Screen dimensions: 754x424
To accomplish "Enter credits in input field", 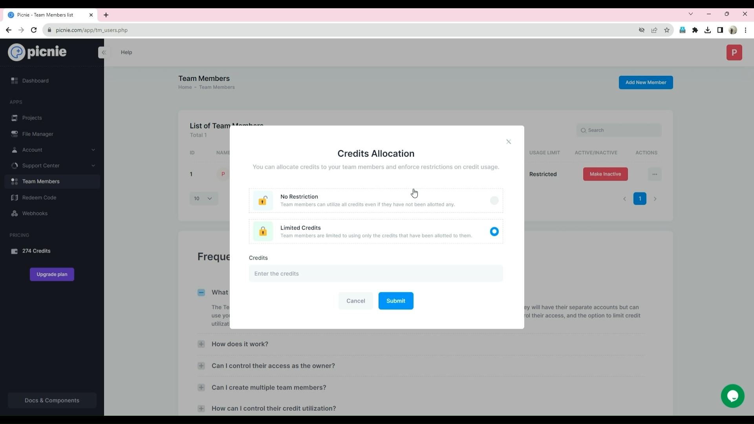I will (377, 273).
